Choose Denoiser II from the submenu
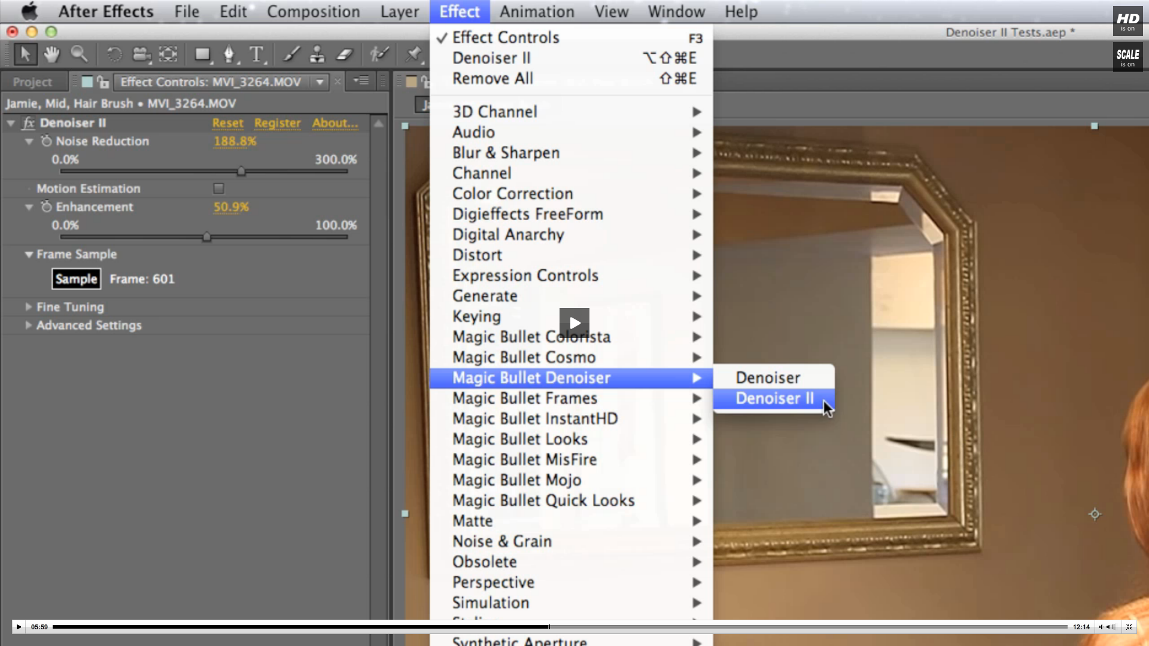Viewport: 1149px width, 646px height. [x=774, y=398]
